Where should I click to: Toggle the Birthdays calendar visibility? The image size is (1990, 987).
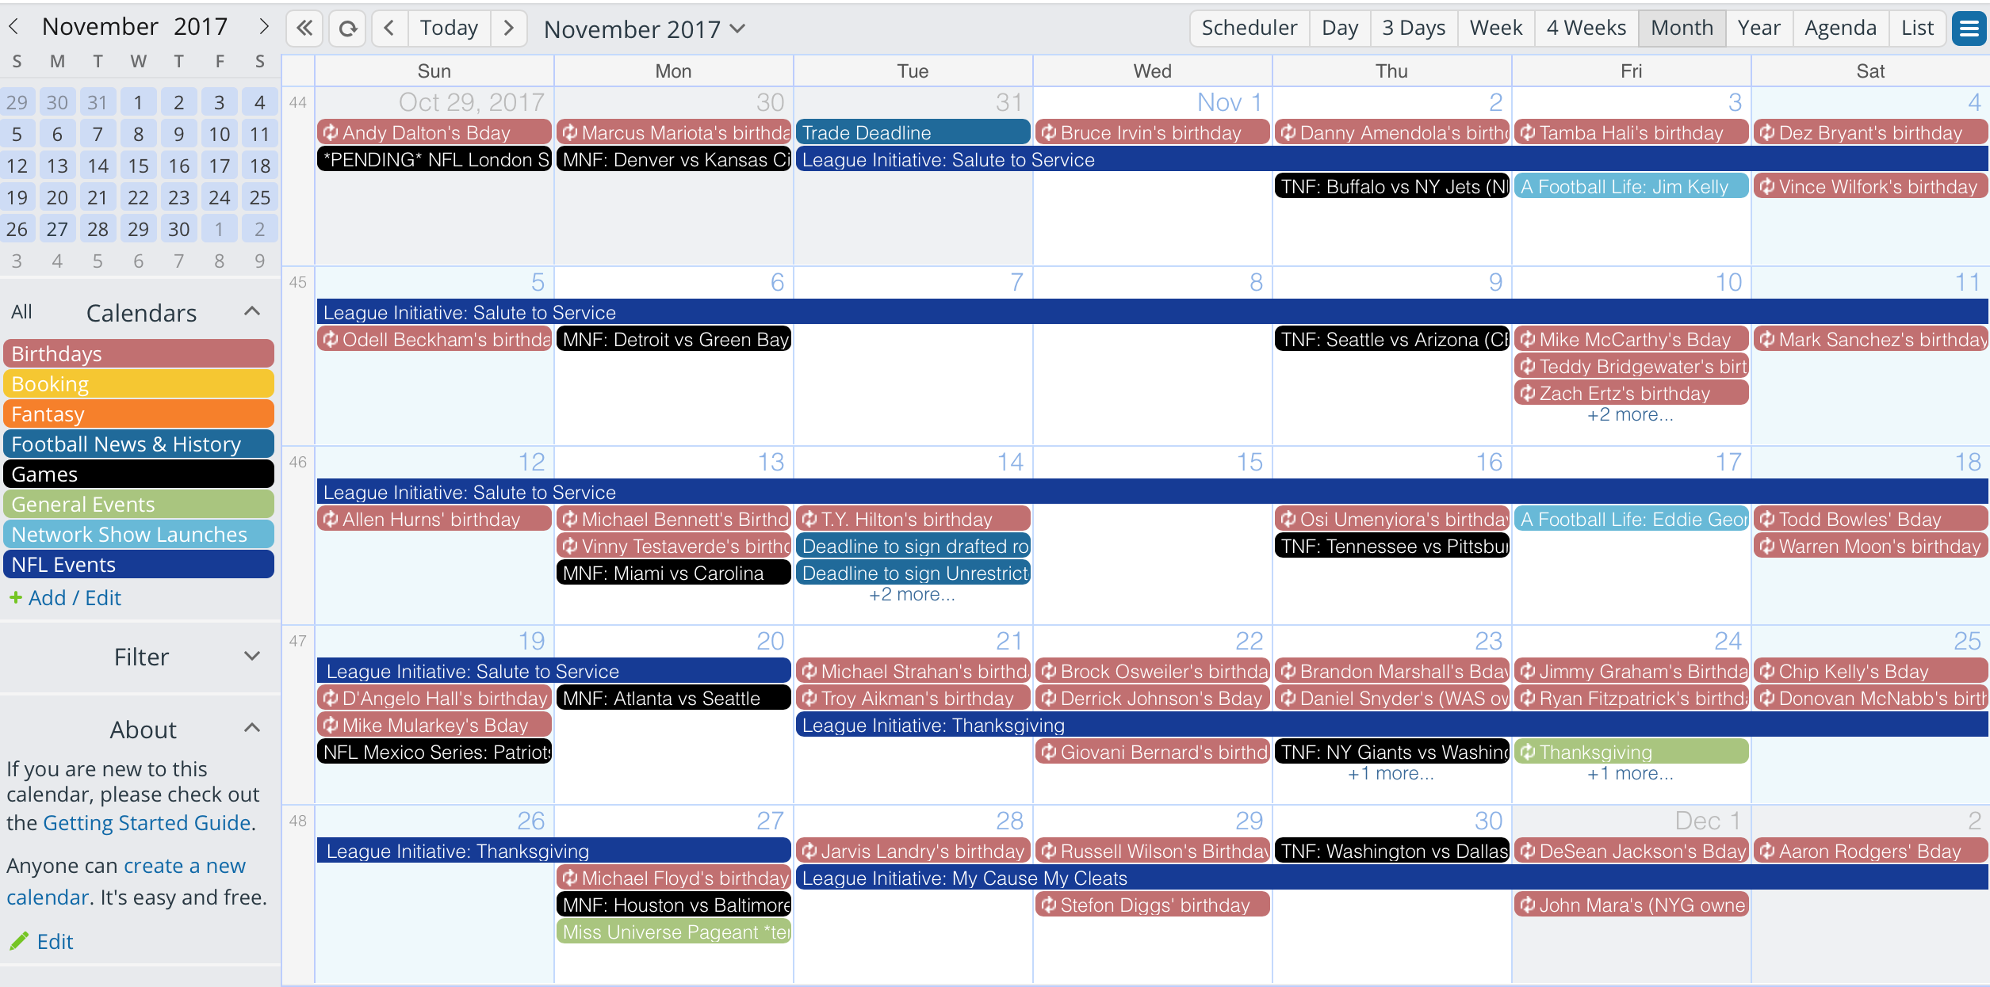click(x=140, y=354)
